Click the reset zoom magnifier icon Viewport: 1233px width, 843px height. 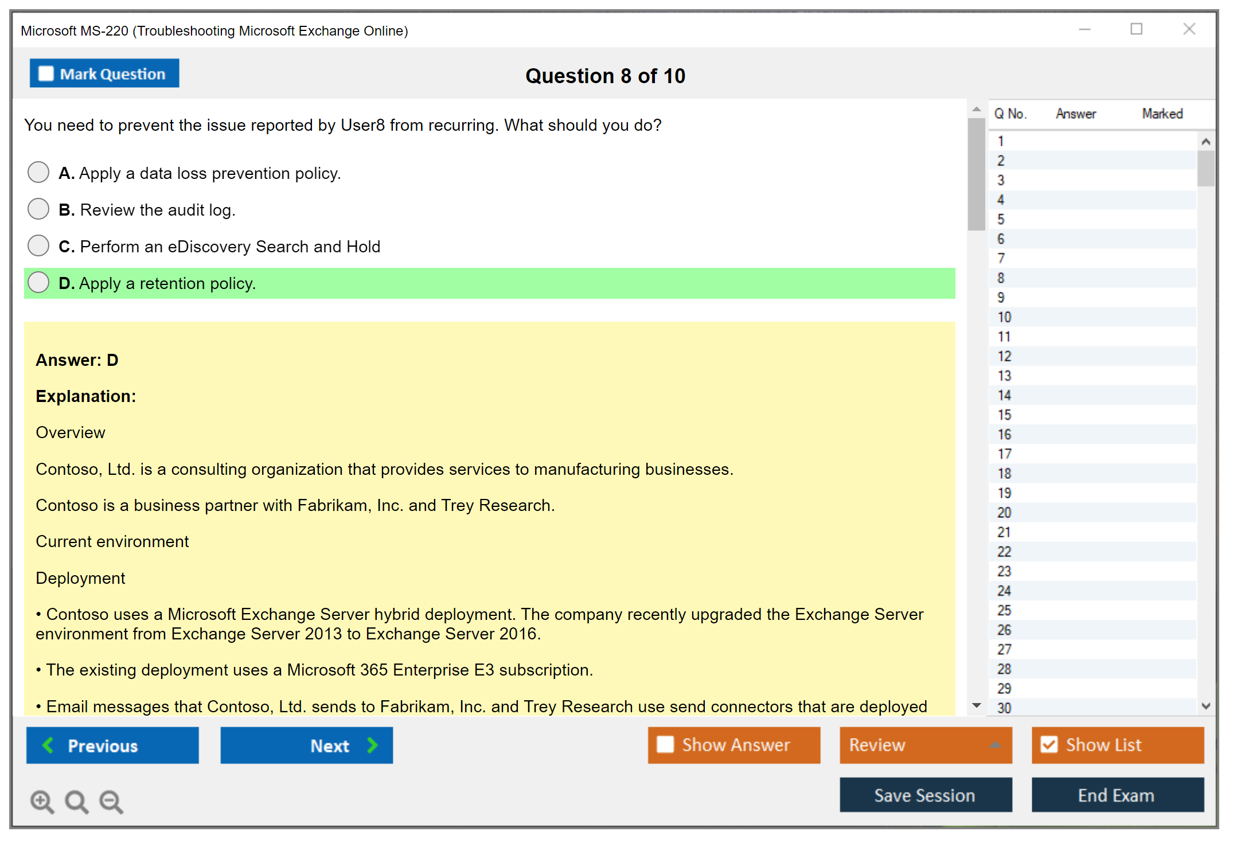click(76, 801)
